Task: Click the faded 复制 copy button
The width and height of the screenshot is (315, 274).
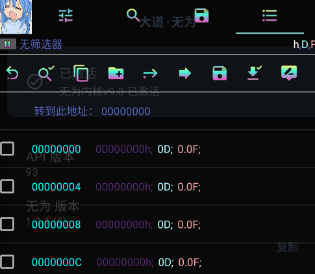Action: coord(288,247)
